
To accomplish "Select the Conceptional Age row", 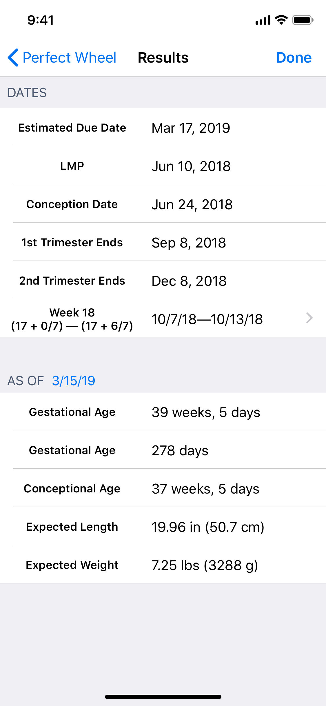I will coord(163,488).
